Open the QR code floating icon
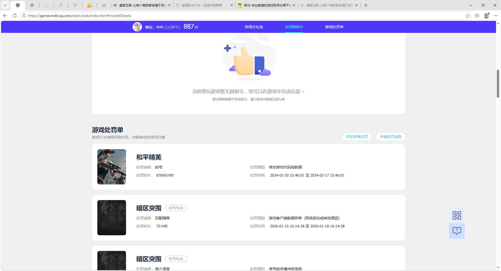Screen dimensions: 501x271 click(457, 215)
